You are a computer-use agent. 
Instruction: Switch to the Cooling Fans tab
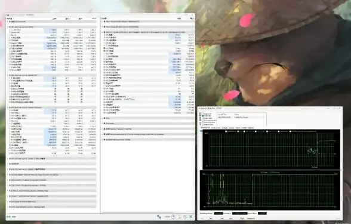[x=216, y=128]
